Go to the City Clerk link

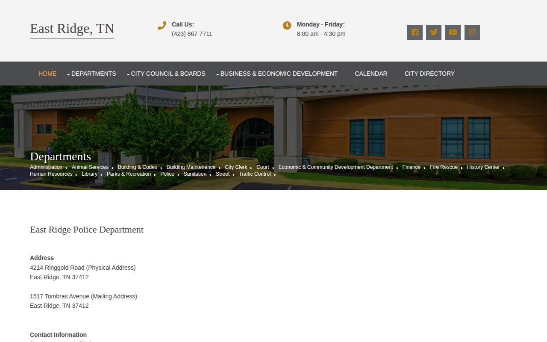pyautogui.click(x=236, y=167)
